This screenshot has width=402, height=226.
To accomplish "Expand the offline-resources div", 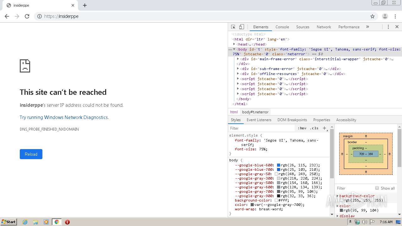I will point(238,74).
